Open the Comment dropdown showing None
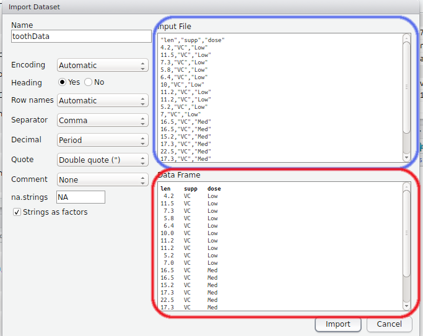Image resolution: width=423 pixels, height=336 pixels. [102, 179]
